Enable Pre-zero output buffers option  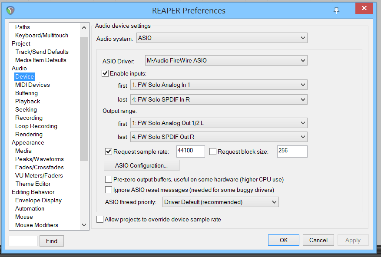click(108, 180)
